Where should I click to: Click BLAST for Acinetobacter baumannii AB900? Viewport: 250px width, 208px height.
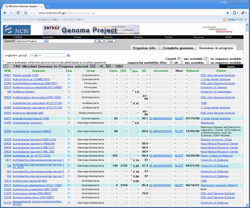(x=179, y=131)
